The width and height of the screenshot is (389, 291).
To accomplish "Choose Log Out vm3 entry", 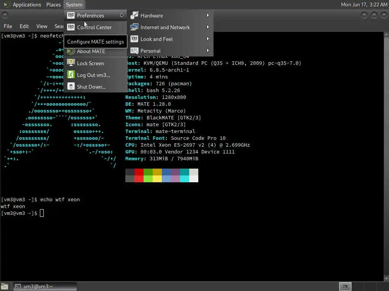I will (95, 75).
